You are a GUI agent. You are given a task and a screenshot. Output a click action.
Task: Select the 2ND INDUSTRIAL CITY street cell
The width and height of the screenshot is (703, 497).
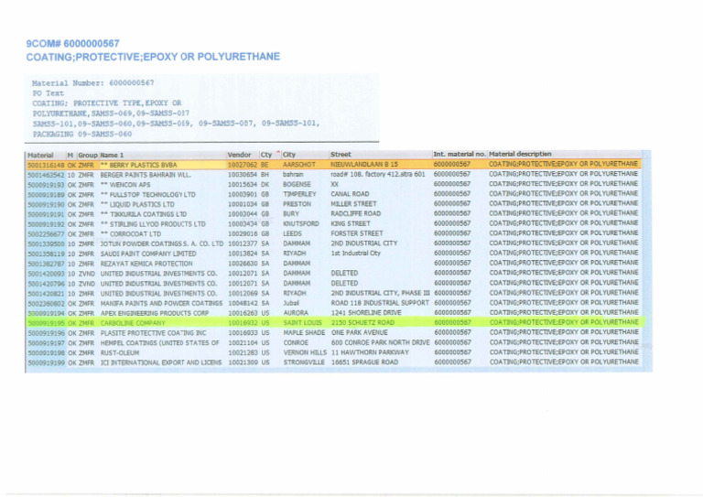pyautogui.click(x=364, y=243)
